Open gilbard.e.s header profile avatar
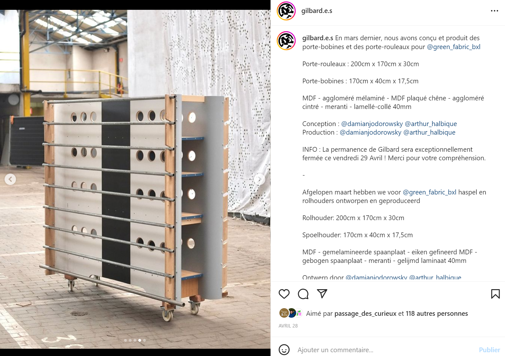The image size is (505, 356). (x=286, y=11)
